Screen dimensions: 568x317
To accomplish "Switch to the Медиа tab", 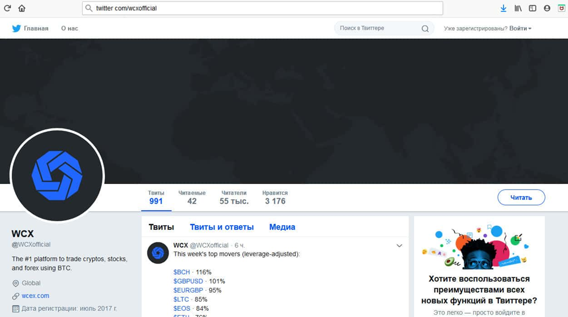I will pyautogui.click(x=282, y=227).
